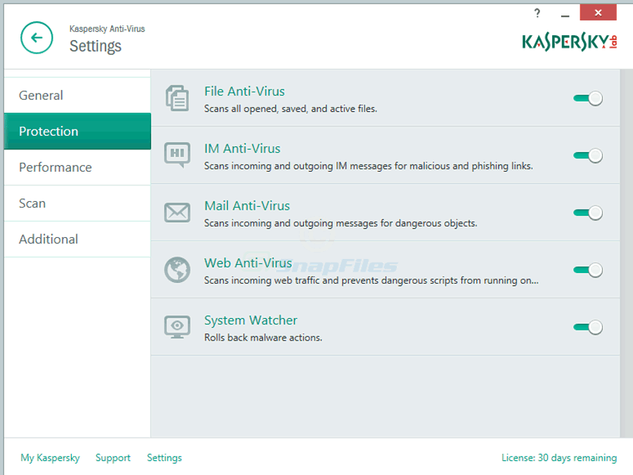Click the System Watcher monitor icon
Image resolution: width=633 pixels, height=475 pixels.
click(177, 327)
